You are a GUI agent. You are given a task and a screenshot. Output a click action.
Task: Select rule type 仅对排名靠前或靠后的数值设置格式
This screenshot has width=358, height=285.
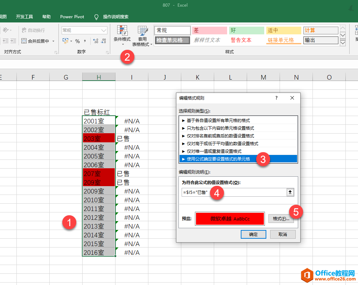[x=238, y=136]
